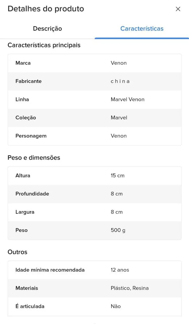Click the Detalhes do produto title

pos(46,9)
